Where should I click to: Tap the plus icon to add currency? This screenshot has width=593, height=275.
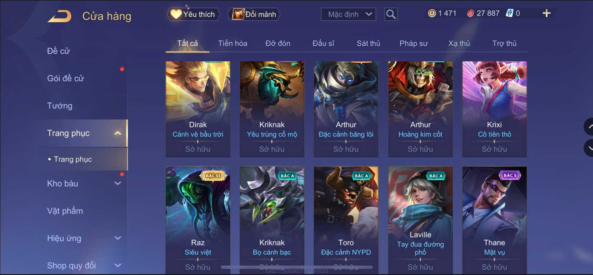tap(546, 13)
